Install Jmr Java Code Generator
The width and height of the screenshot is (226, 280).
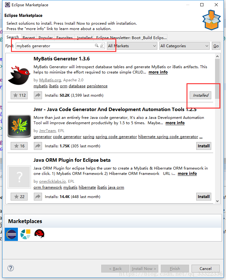204,146
